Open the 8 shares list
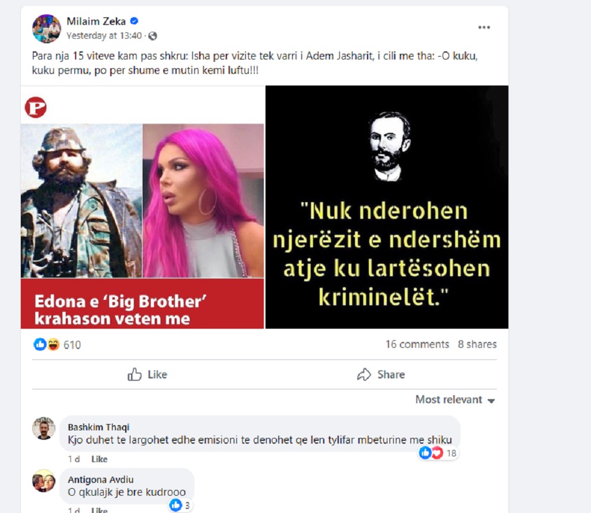 [477, 344]
